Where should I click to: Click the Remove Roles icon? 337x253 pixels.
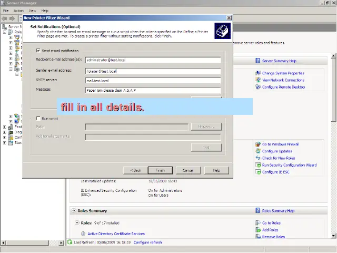258,237
